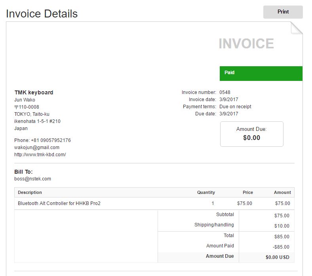This screenshot has width=312, height=276.
Task: Click the Amount column header
Action: 282,192
